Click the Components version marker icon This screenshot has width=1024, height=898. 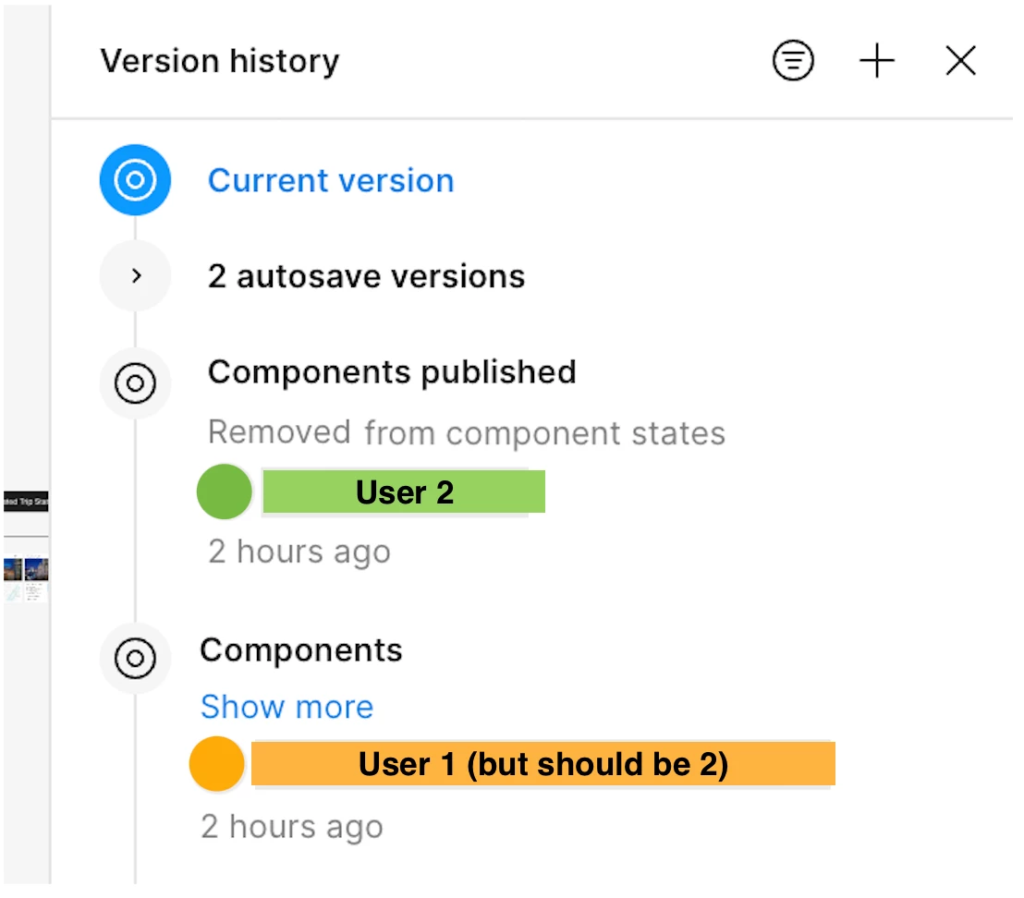pyautogui.click(x=135, y=659)
